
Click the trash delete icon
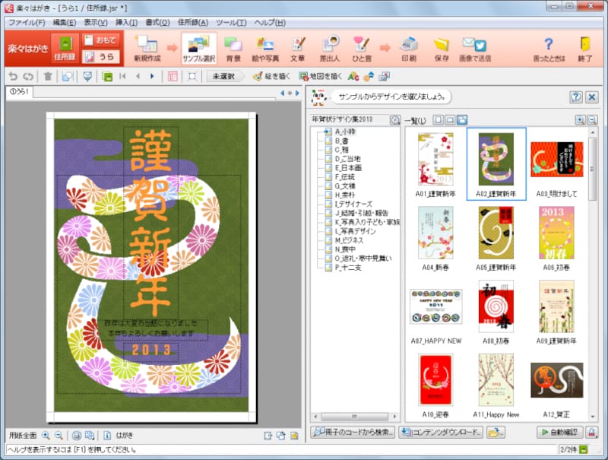[x=48, y=76]
